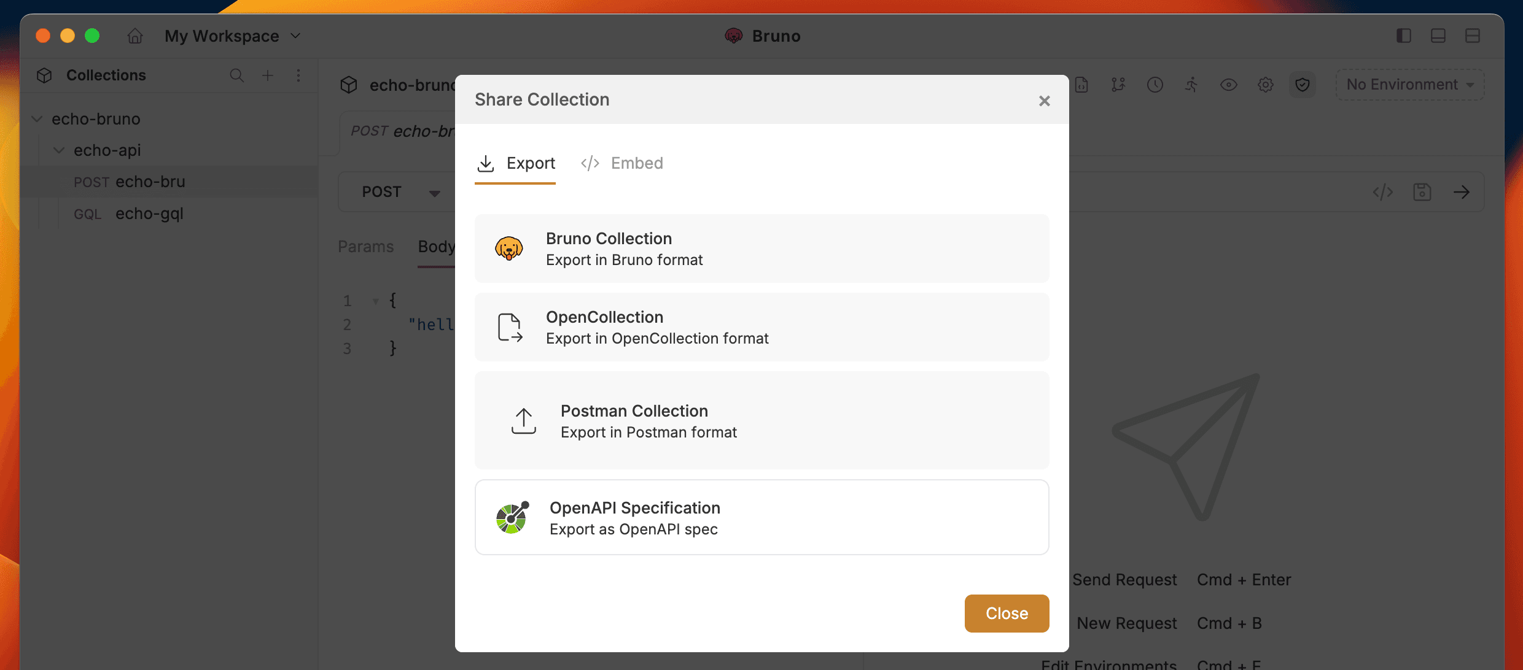Toggle the eye preview icon

coord(1228,85)
